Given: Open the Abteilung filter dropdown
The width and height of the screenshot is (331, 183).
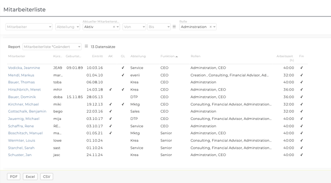Looking at the screenshot, I should pos(67,27).
